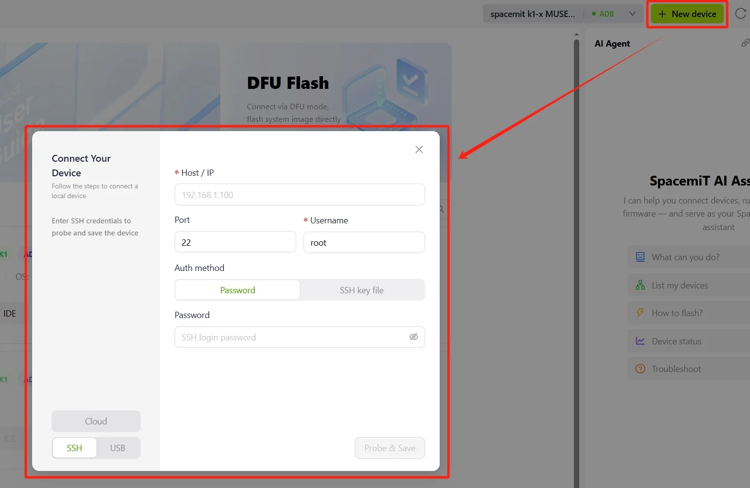Click the SSH login password field
The image size is (750, 488).
(300, 337)
